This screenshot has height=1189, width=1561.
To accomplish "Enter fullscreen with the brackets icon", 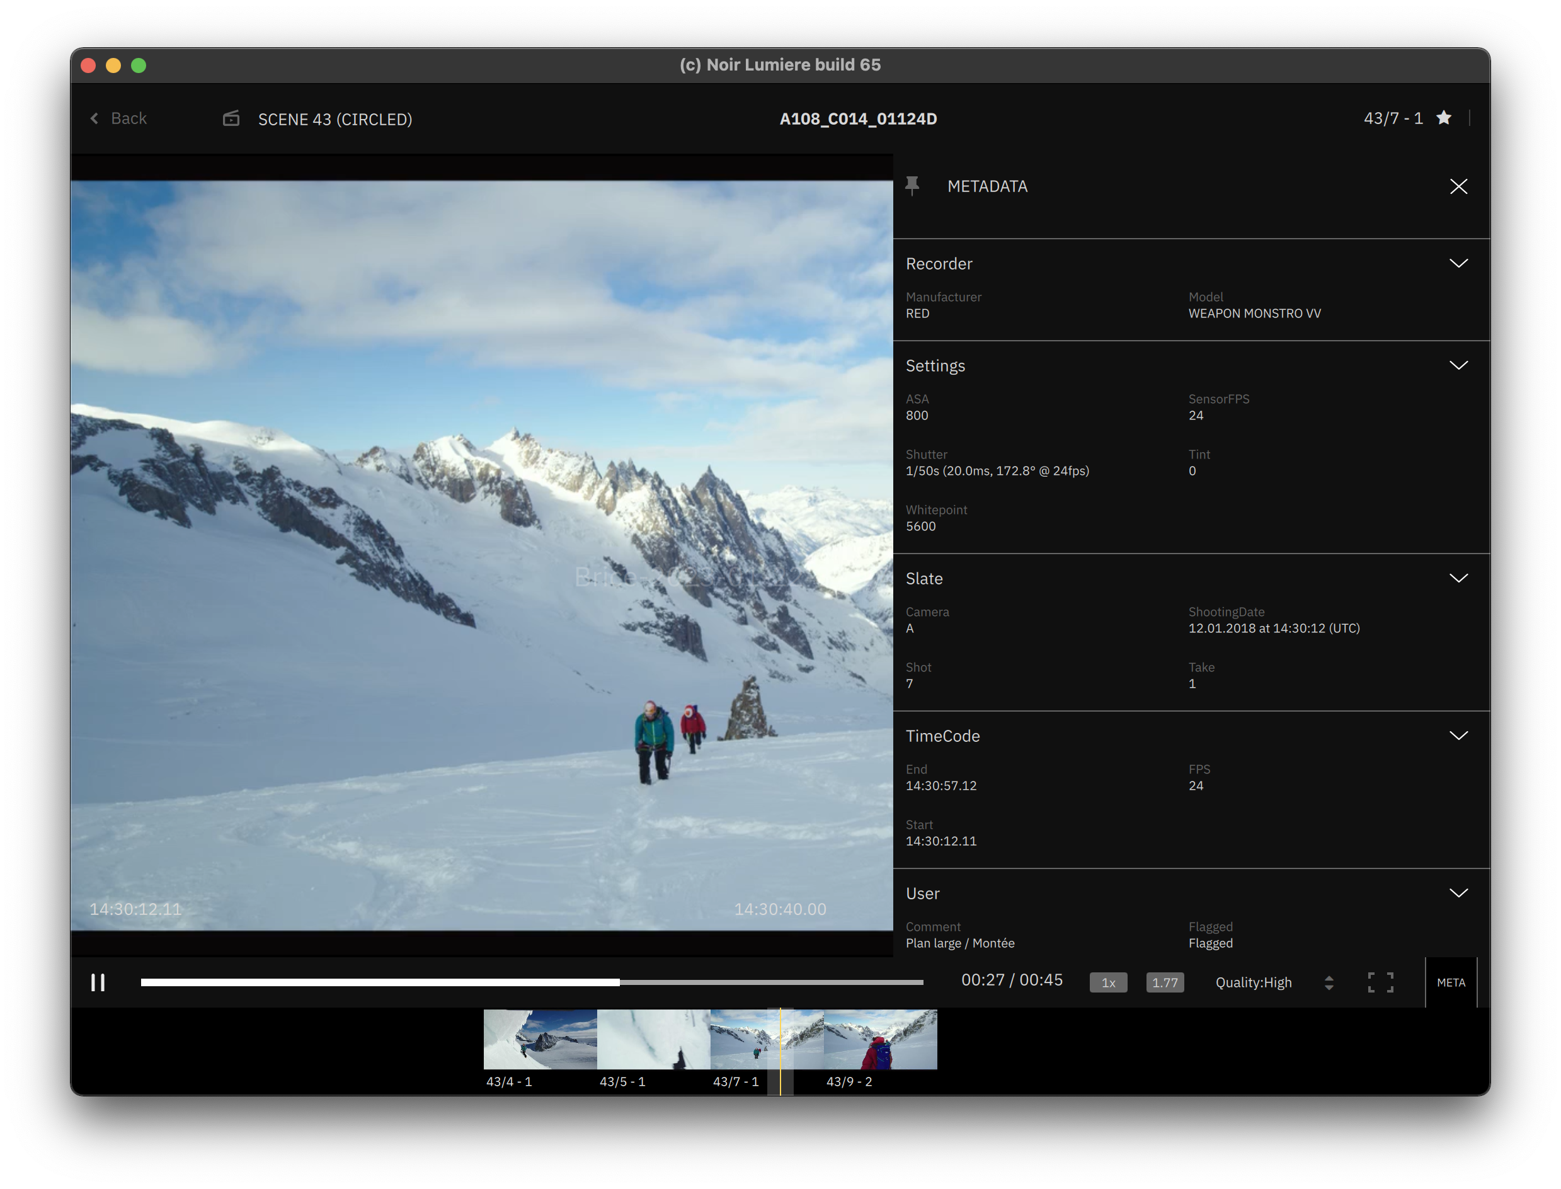I will (1380, 982).
